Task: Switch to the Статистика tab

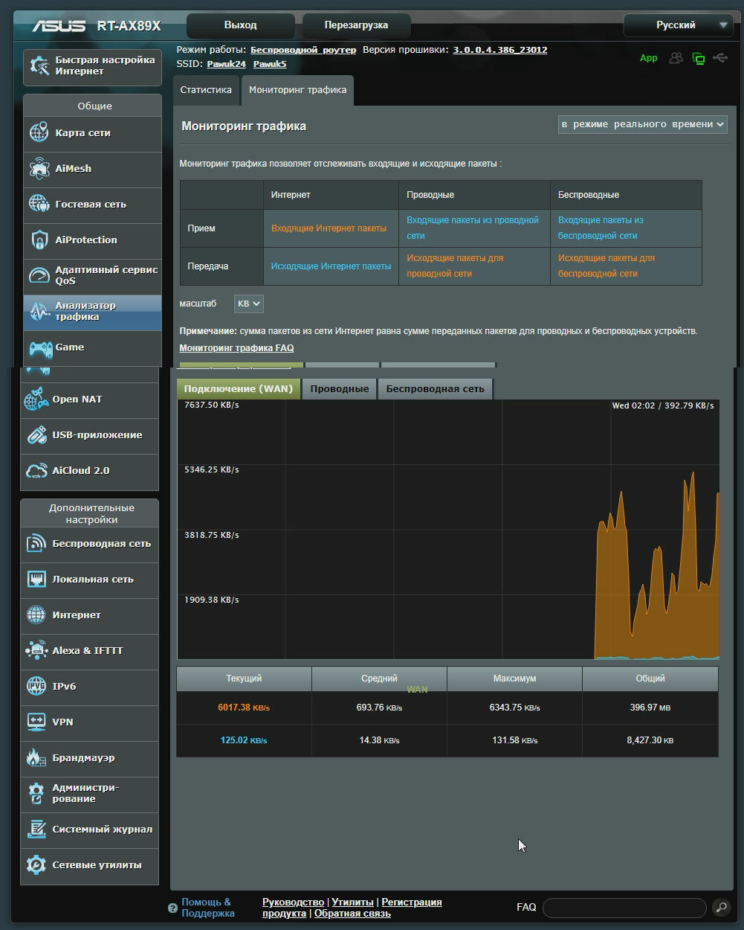Action: [206, 90]
